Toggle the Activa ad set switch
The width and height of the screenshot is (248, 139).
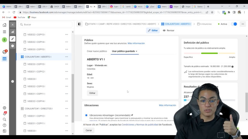click(x=234, y=24)
